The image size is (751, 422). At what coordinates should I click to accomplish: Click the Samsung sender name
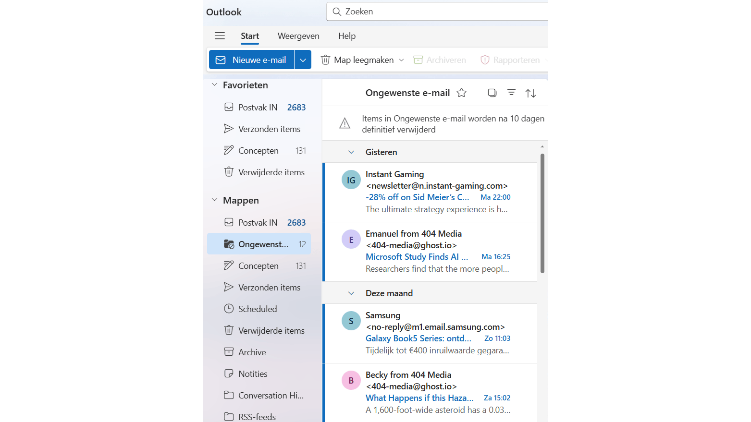(383, 315)
